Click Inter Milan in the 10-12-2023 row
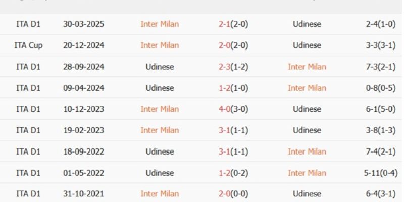The width and height of the screenshot is (404, 202). 160,109
